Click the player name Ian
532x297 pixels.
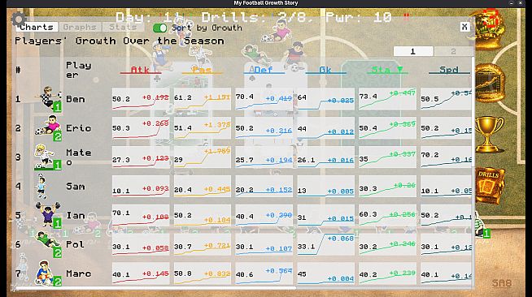(76, 216)
